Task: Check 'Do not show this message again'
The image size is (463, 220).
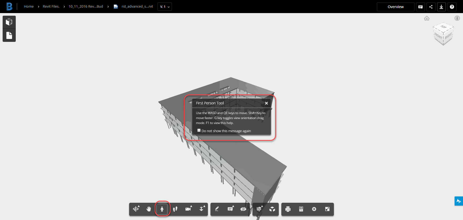Action: coord(199,130)
